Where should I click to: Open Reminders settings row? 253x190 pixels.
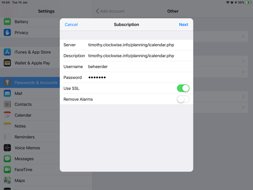point(30,137)
